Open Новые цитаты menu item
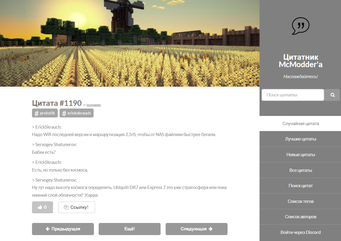The image size is (341, 241). tap(300, 155)
